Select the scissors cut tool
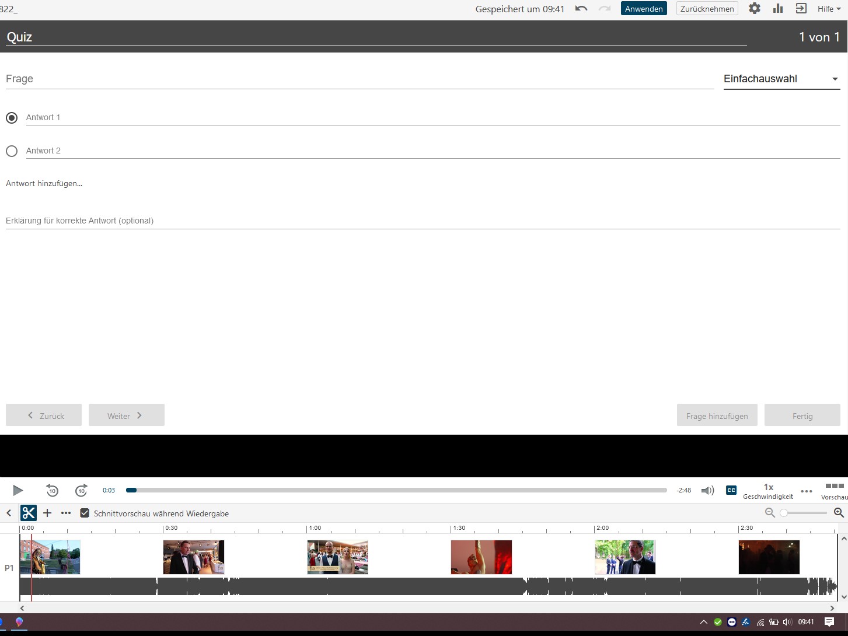Viewport: 848px width, 636px height. coord(29,513)
